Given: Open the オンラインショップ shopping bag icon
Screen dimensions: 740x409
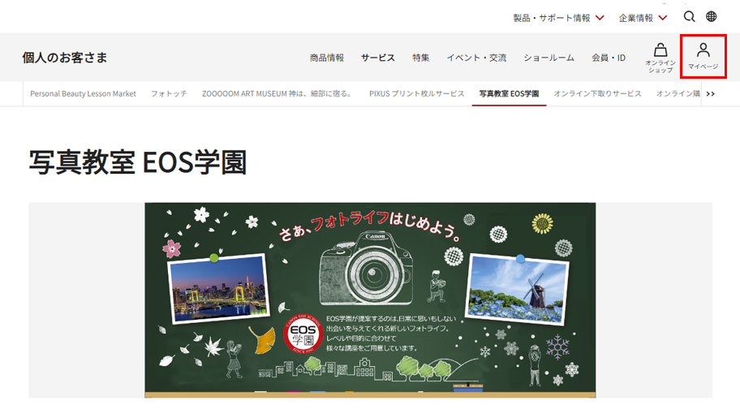Looking at the screenshot, I should 660,57.
